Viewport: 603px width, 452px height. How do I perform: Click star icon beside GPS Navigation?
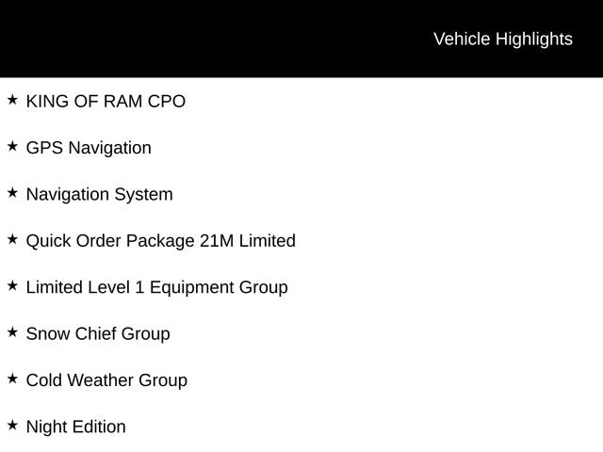[x=12, y=146]
